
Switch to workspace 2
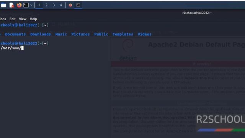pyautogui.click(x=46, y=5)
